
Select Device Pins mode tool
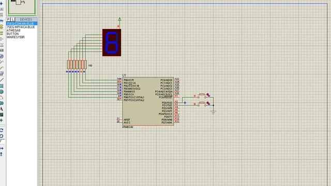2,39
